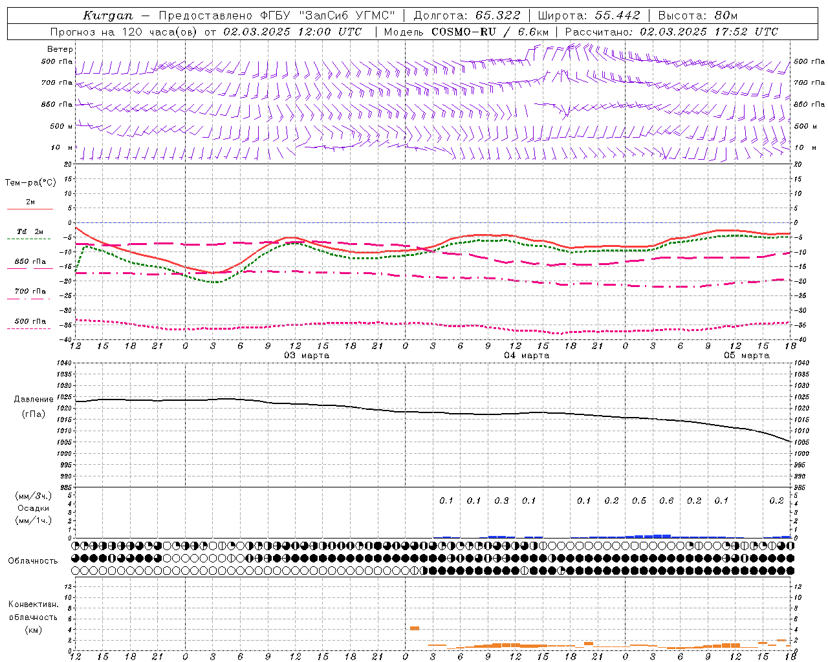828x662 pixels.
Task: Click the (мм/3ч.) unit label
Action: (x=33, y=496)
